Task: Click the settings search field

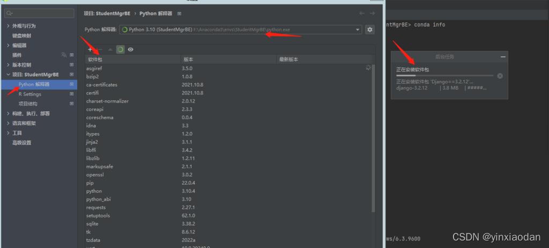Action: click(x=39, y=13)
